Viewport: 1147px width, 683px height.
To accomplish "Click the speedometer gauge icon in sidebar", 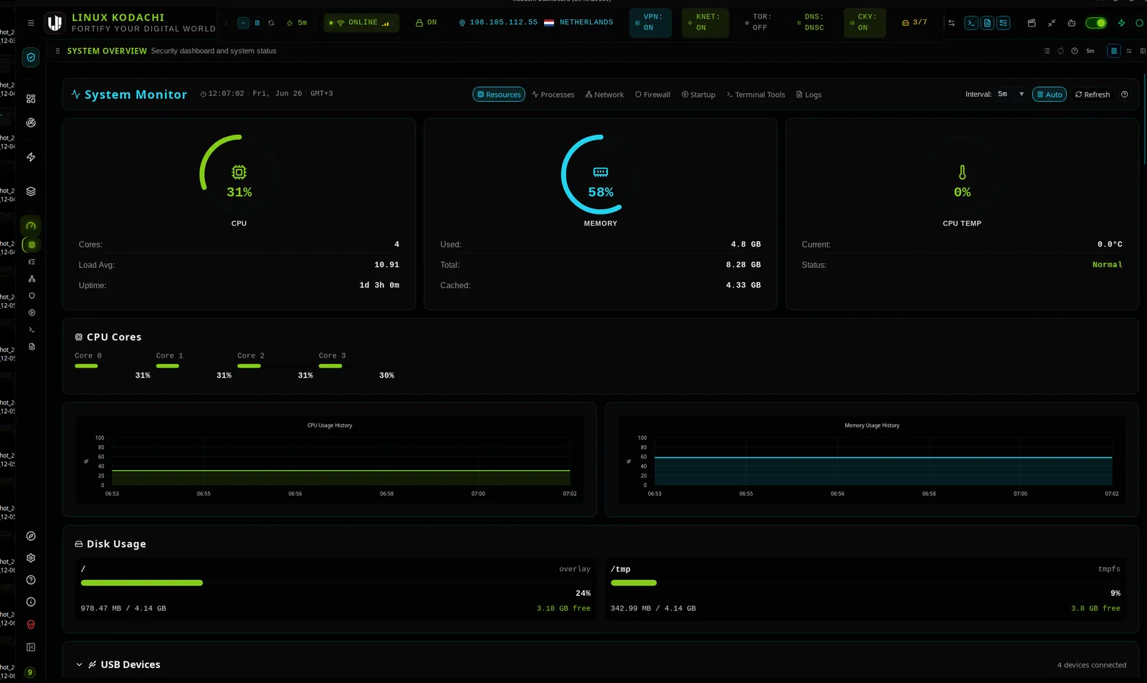I will tap(31, 226).
